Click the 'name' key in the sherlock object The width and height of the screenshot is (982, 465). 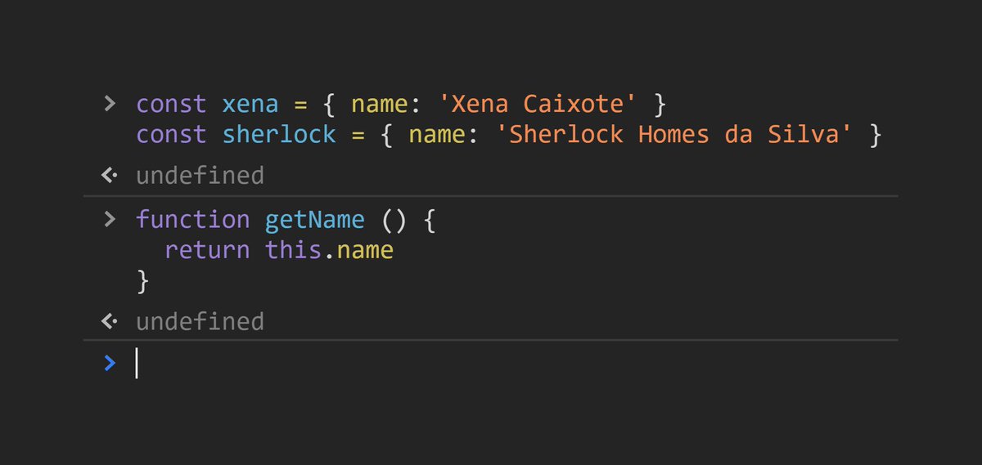pos(437,134)
